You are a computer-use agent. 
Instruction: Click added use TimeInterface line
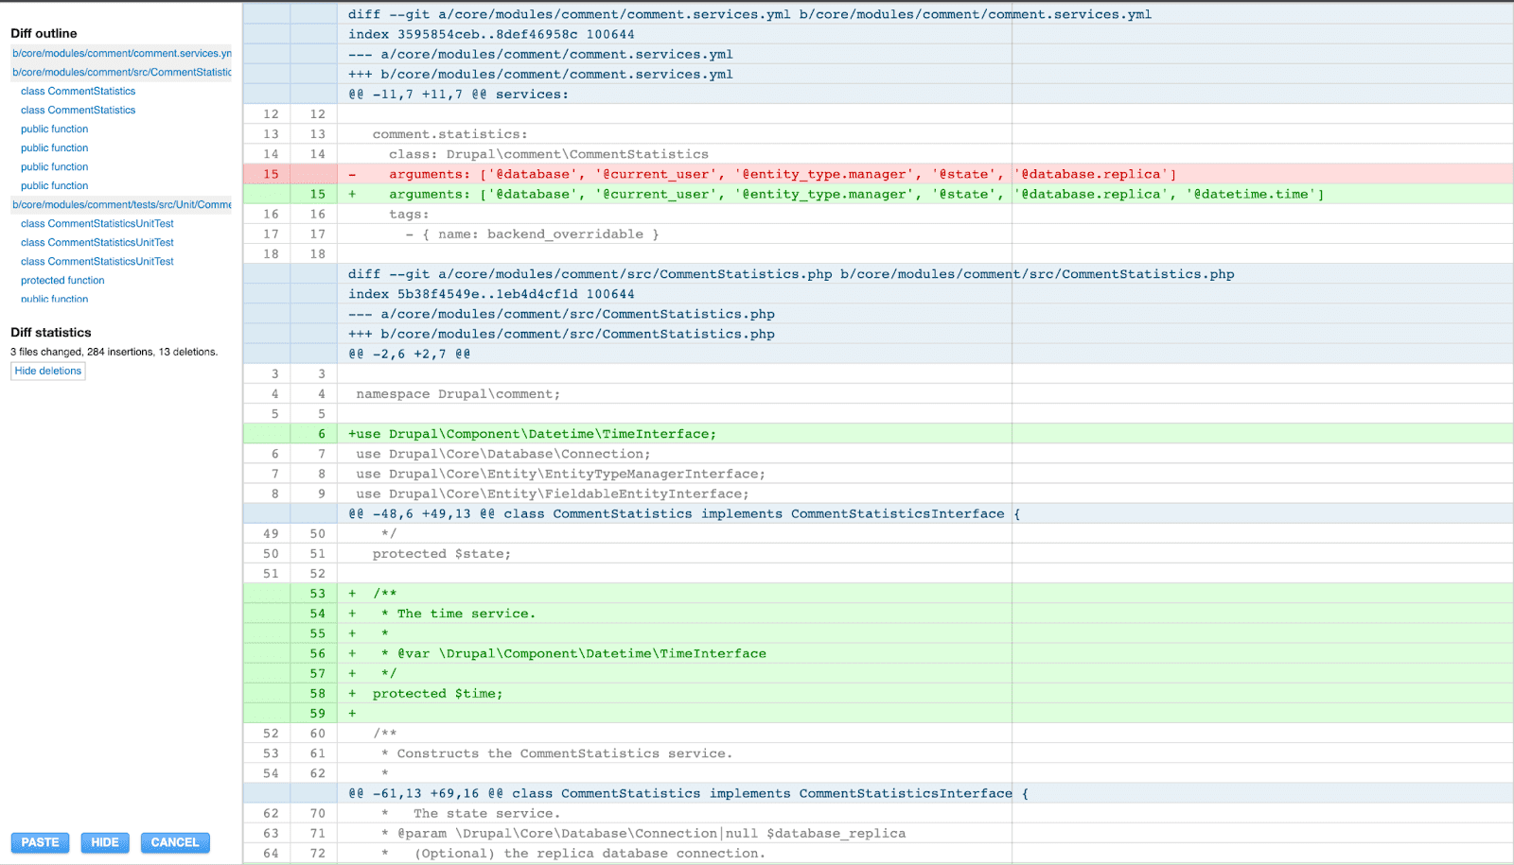(532, 434)
